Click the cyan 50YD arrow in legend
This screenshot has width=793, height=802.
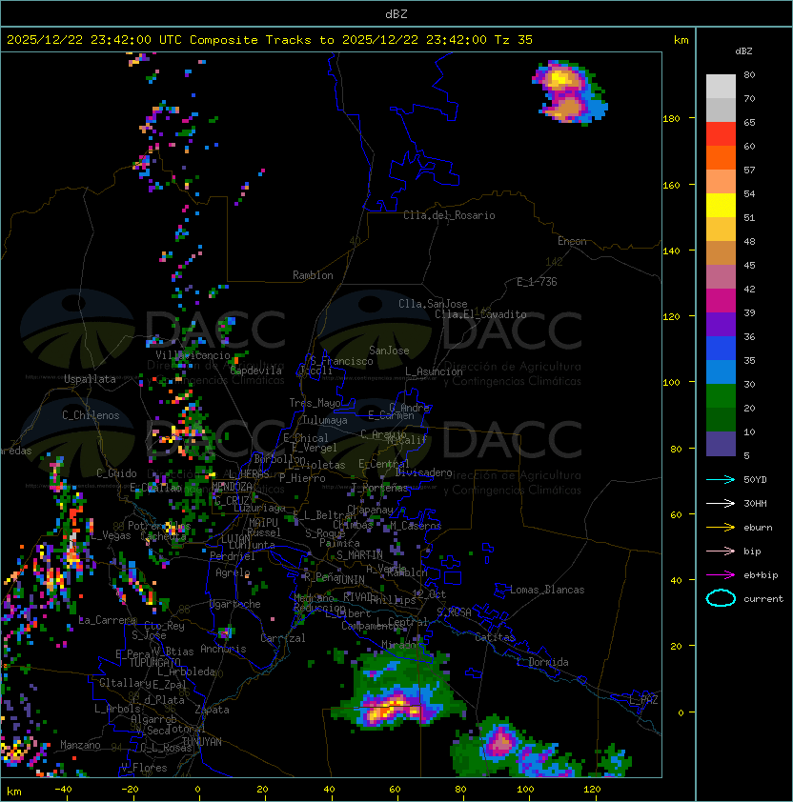pyautogui.click(x=721, y=479)
